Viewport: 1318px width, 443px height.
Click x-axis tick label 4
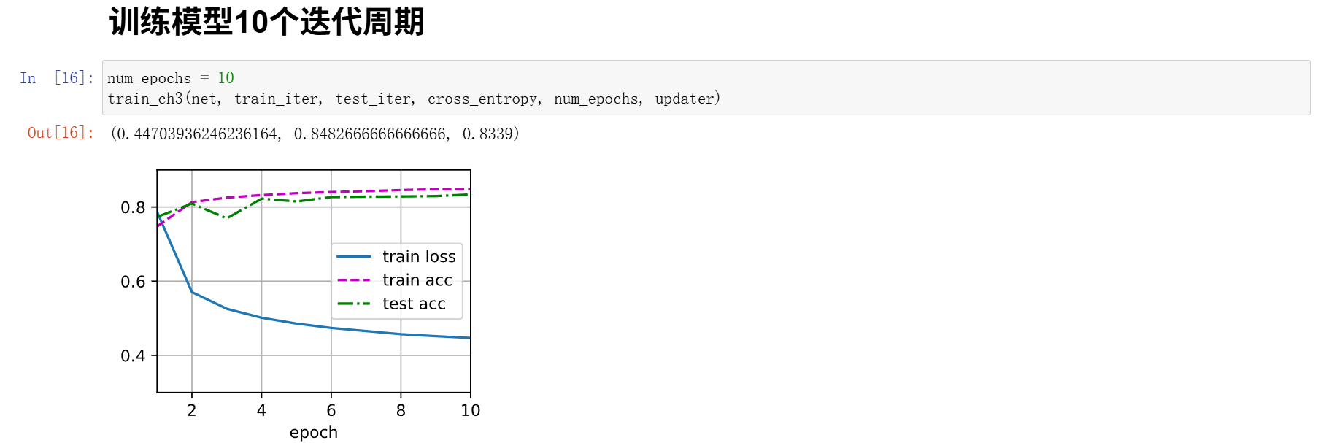[261, 410]
